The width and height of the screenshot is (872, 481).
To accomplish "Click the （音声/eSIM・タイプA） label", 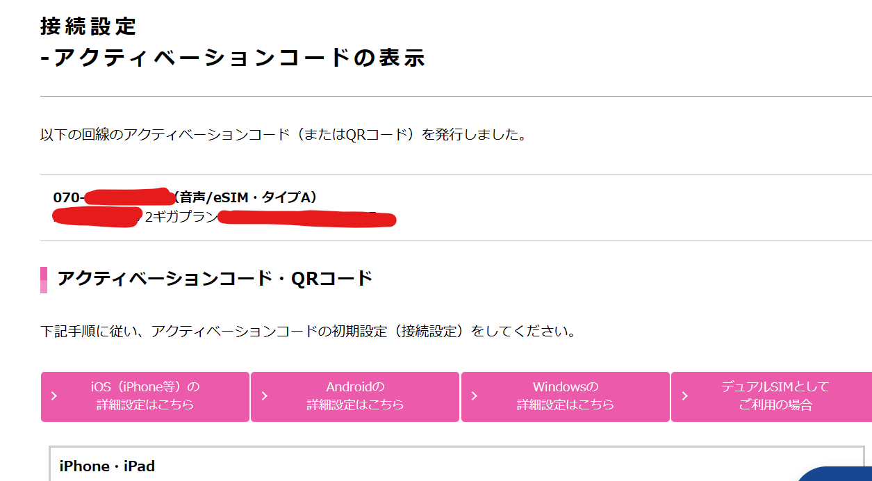I will pos(246,197).
